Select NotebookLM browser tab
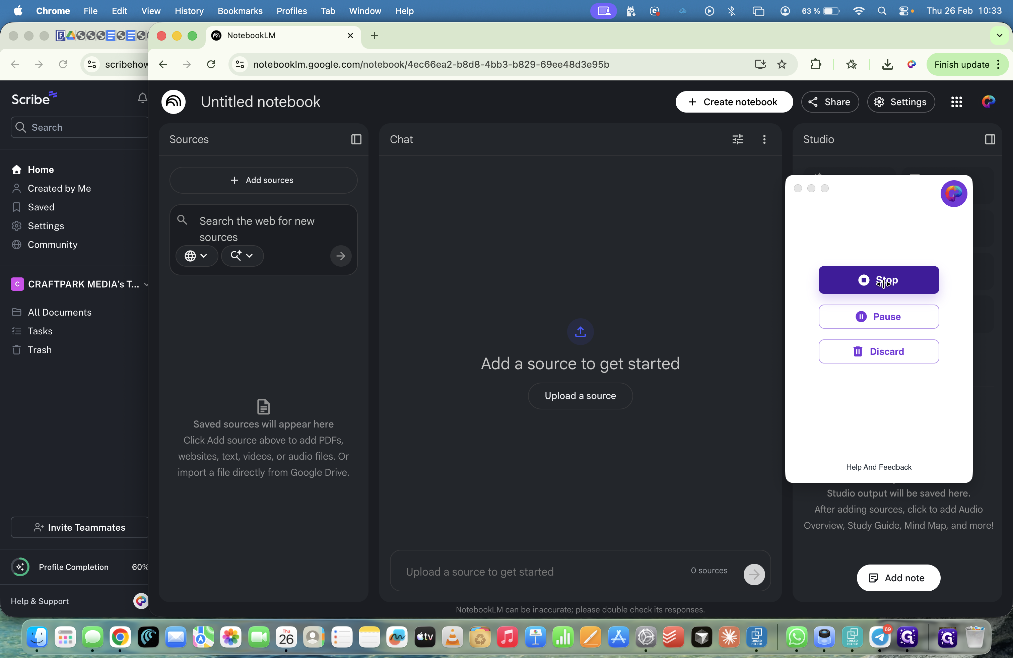This screenshot has height=658, width=1013. (251, 35)
